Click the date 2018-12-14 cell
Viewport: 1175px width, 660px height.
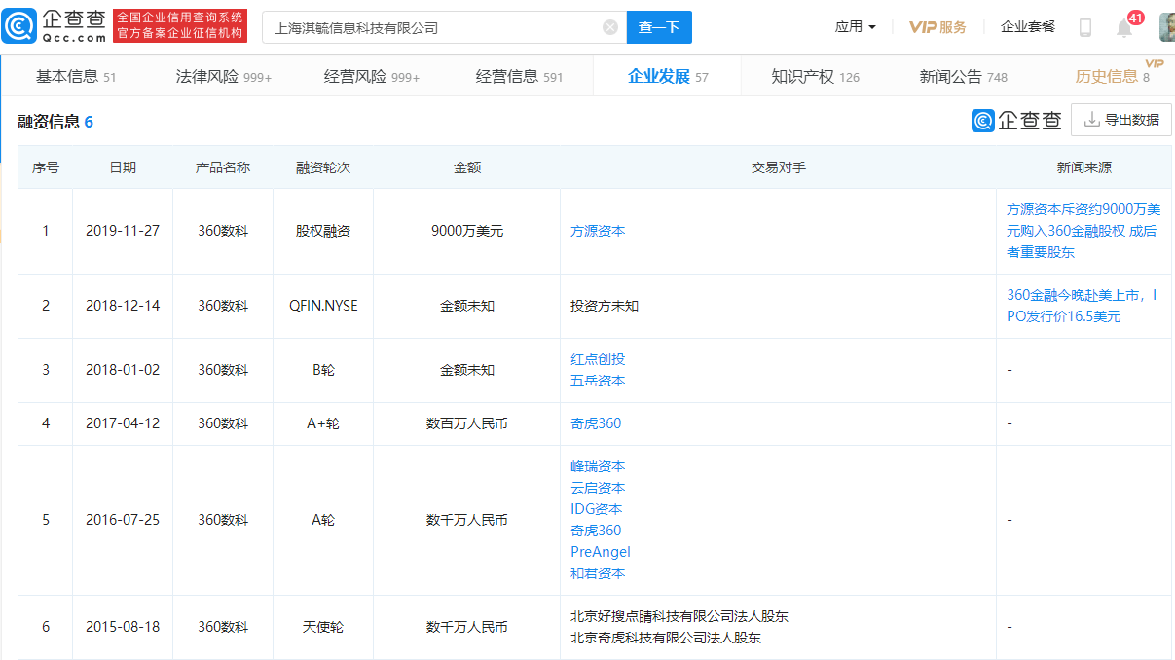123,306
